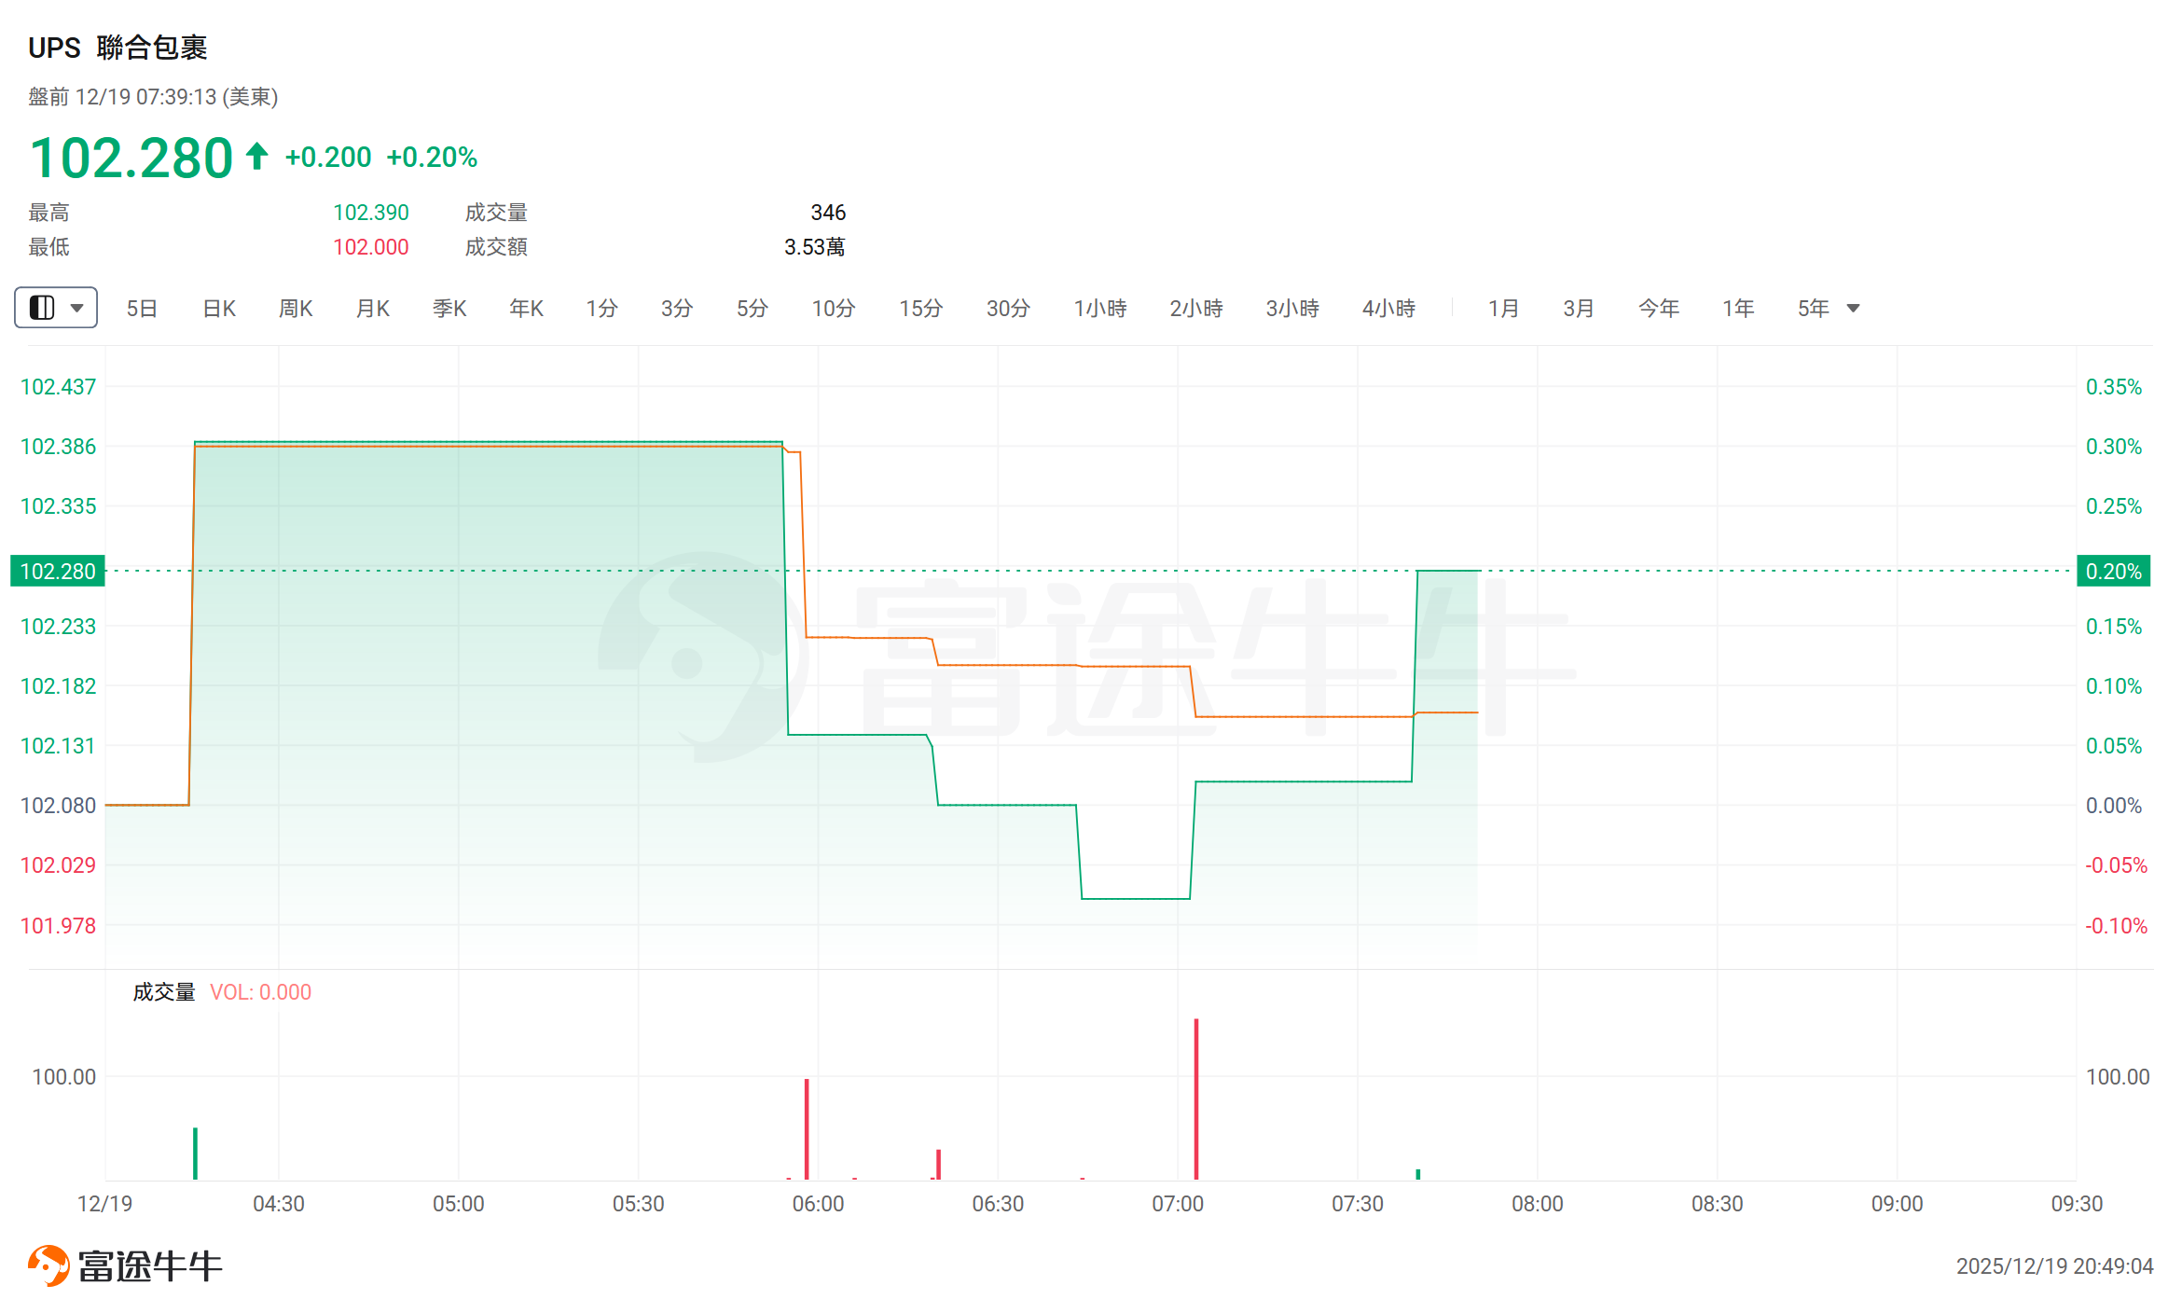Click the Futu bull logo icon

48,1265
